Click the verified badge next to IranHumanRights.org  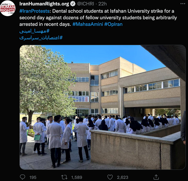[x=73, y=4]
